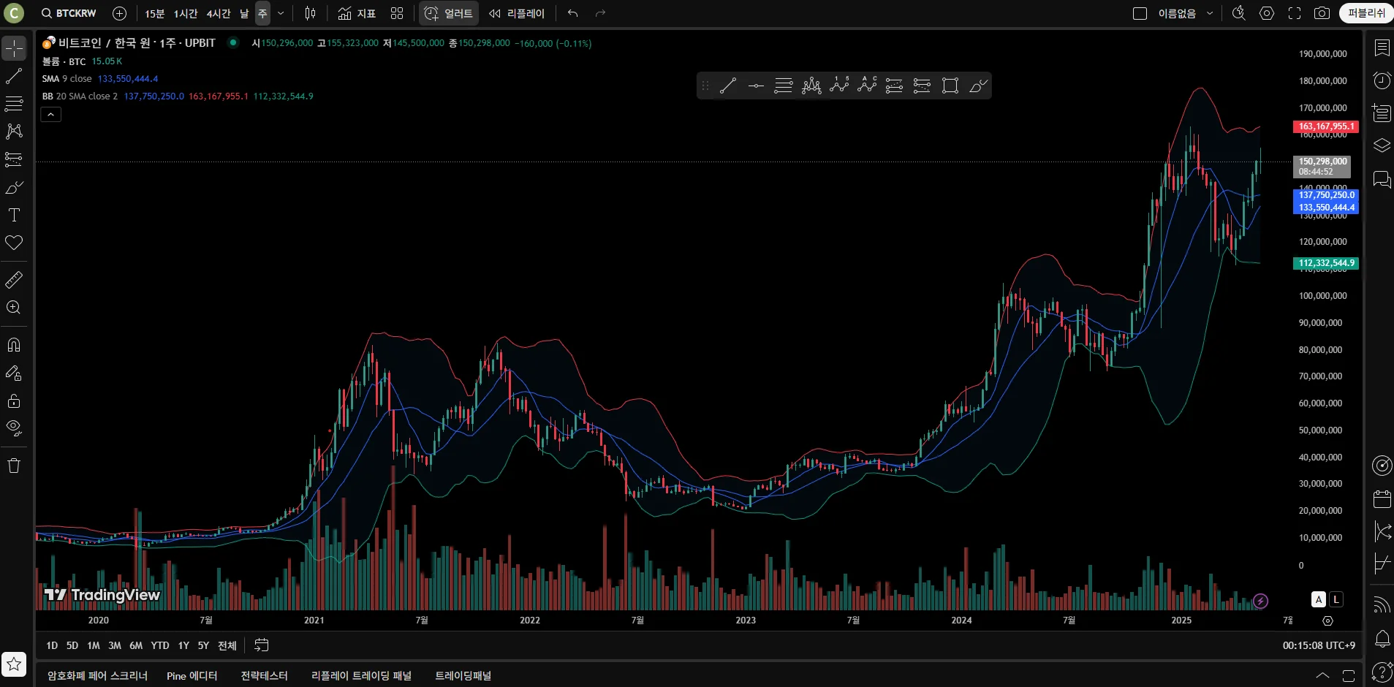Open the 리플레이 트레이딩 패널 tab
This screenshot has height=687, width=1394.
pyautogui.click(x=361, y=675)
